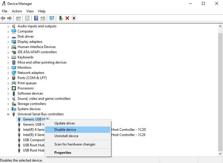This screenshot has height=163, width=223.
Task: Click the Update driver toolbar icon
Action: pyautogui.click(x=61, y=18)
